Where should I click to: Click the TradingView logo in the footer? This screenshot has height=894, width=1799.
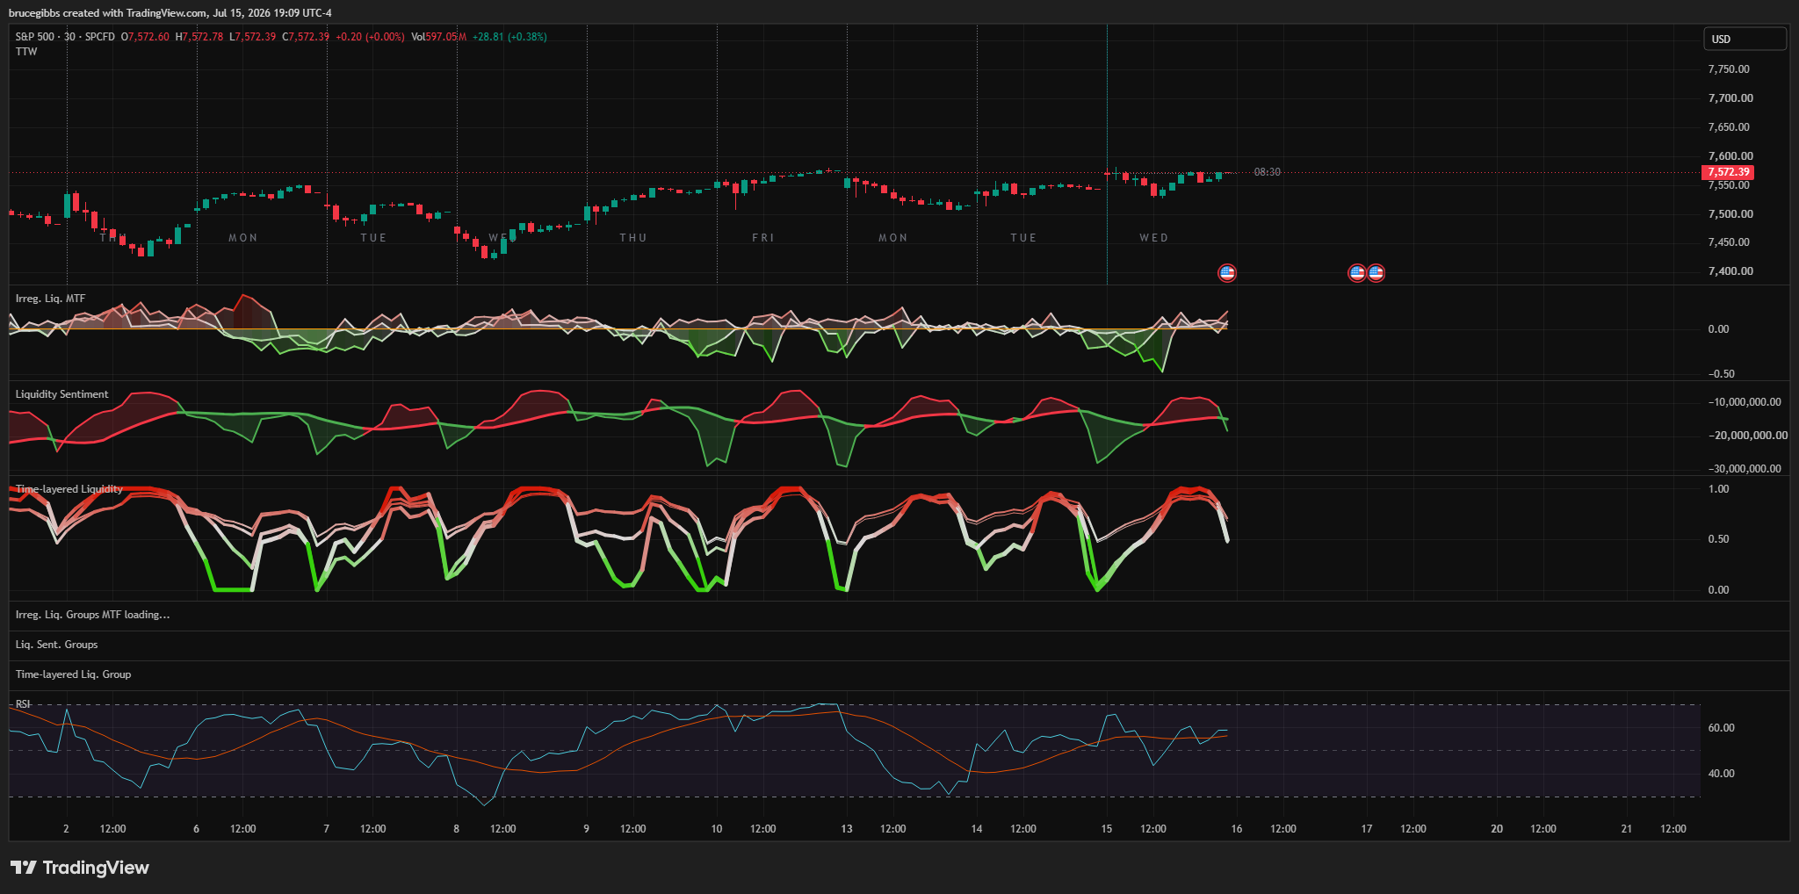pos(80,868)
